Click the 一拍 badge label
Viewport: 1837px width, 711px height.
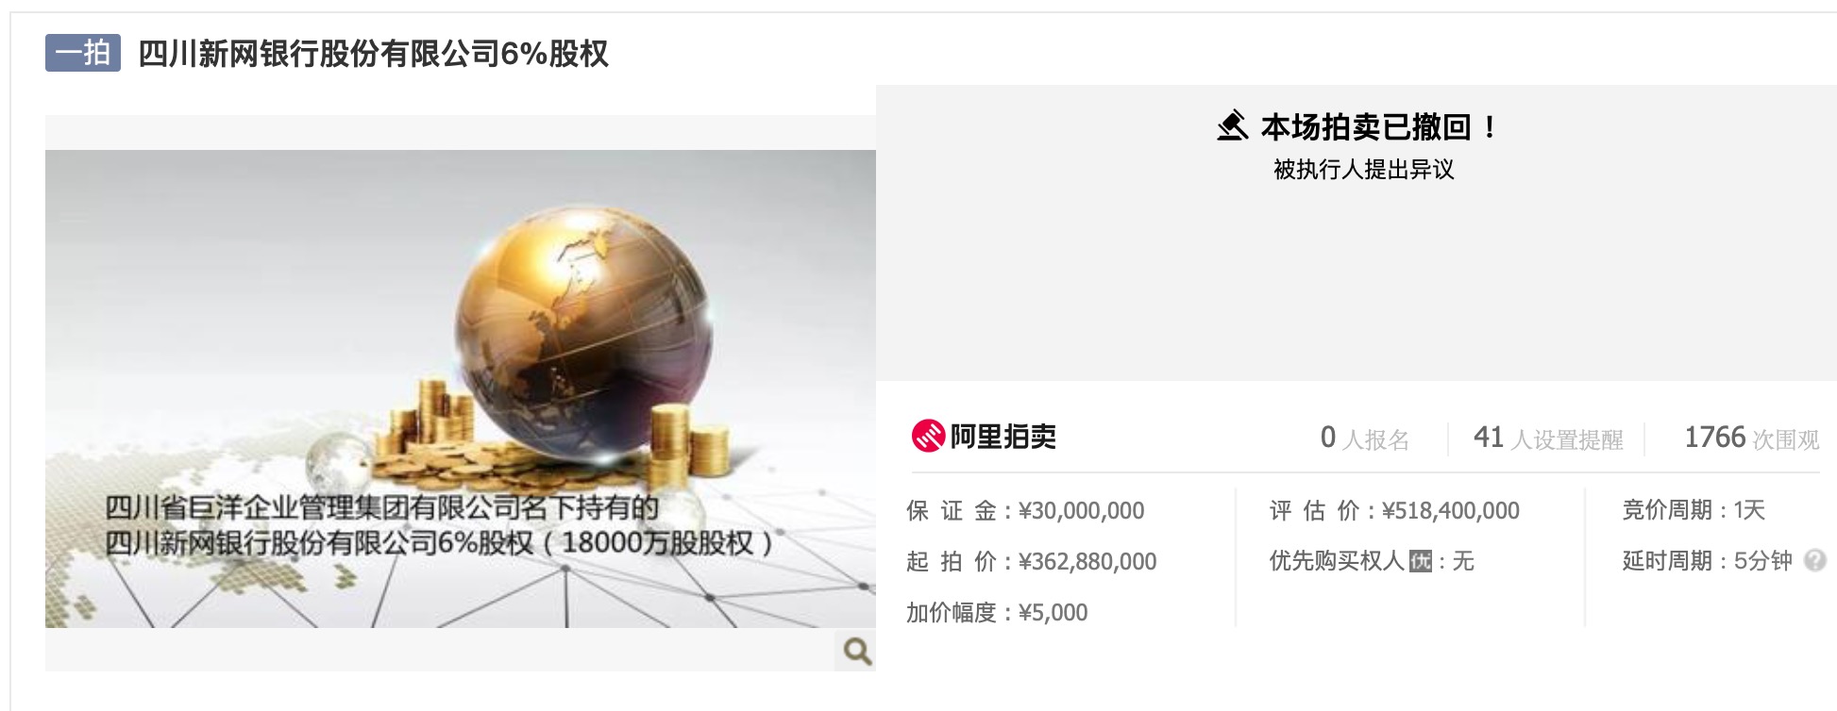[x=83, y=53]
